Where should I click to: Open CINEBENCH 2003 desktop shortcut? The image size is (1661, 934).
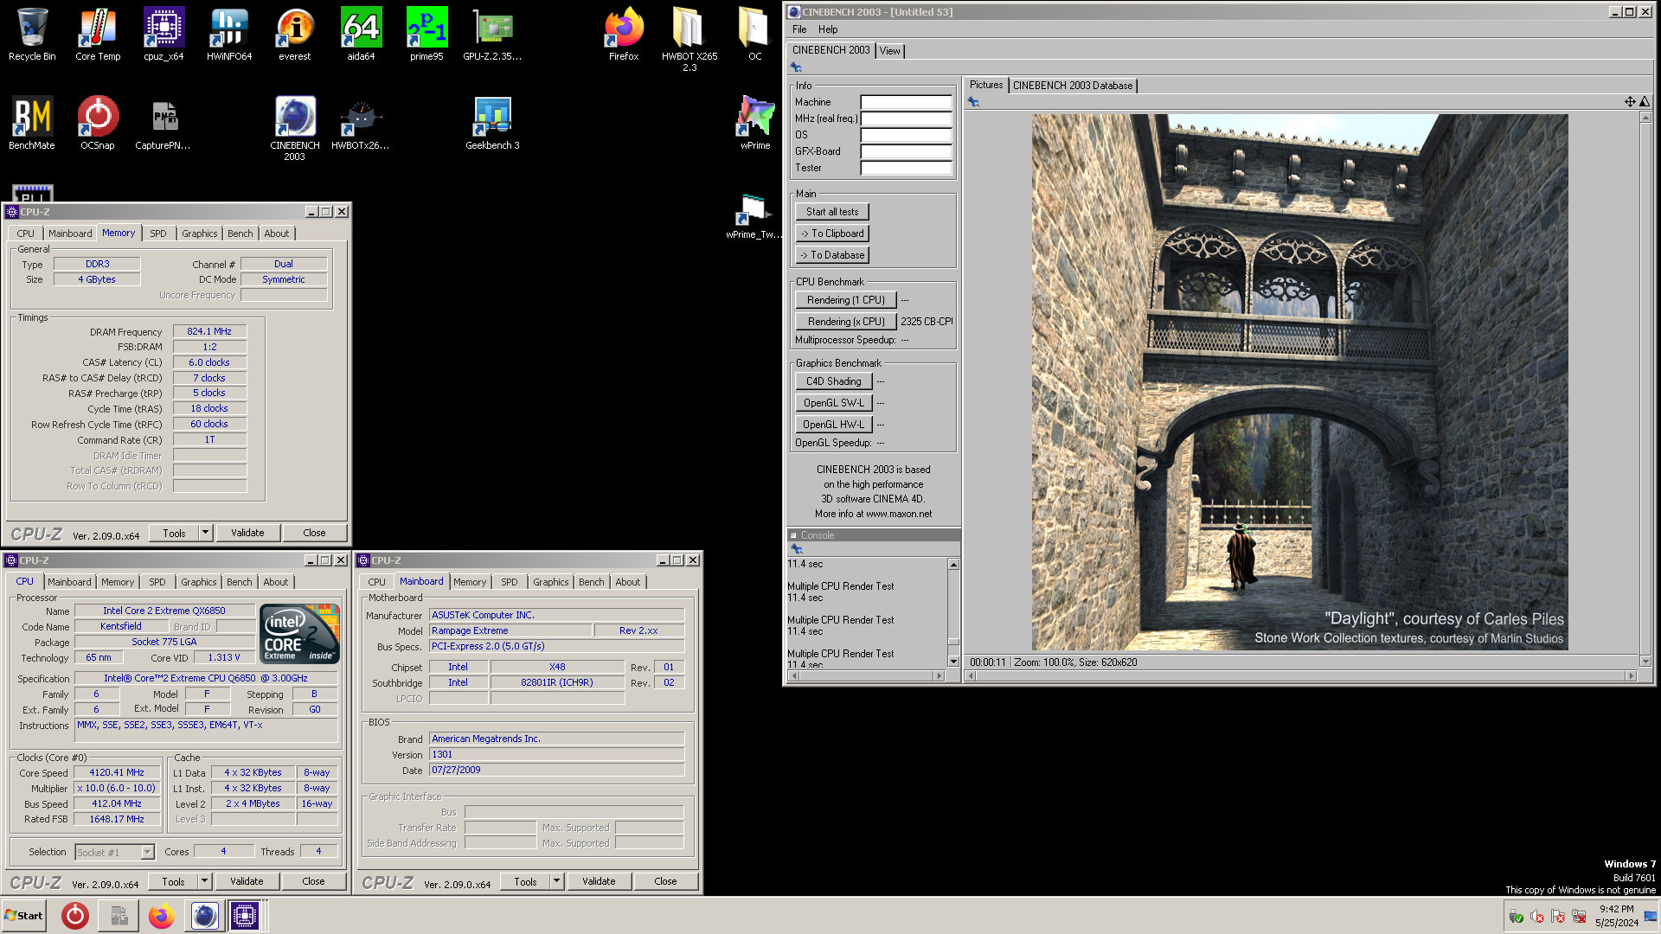point(295,128)
